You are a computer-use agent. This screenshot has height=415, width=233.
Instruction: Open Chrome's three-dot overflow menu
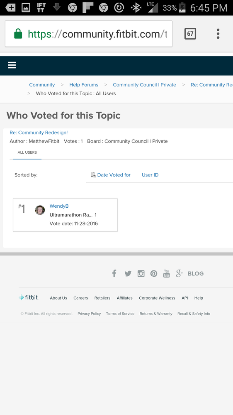coord(218,34)
